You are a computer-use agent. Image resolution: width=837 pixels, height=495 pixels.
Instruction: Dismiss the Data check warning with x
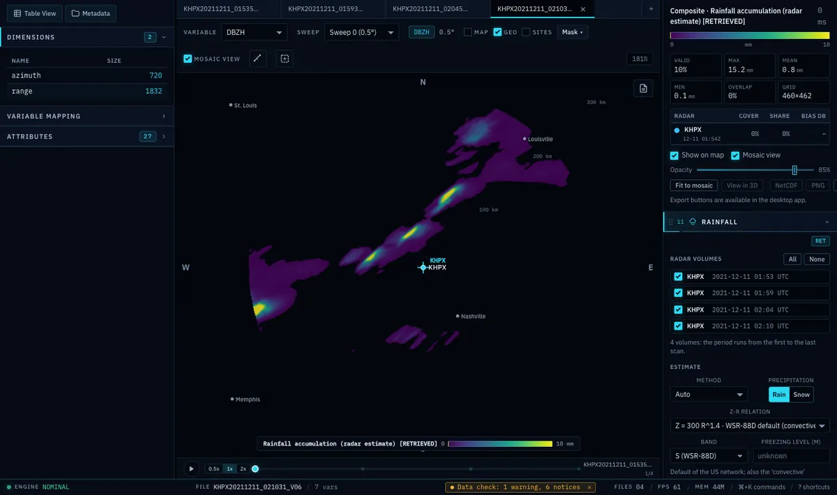tap(589, 487)
